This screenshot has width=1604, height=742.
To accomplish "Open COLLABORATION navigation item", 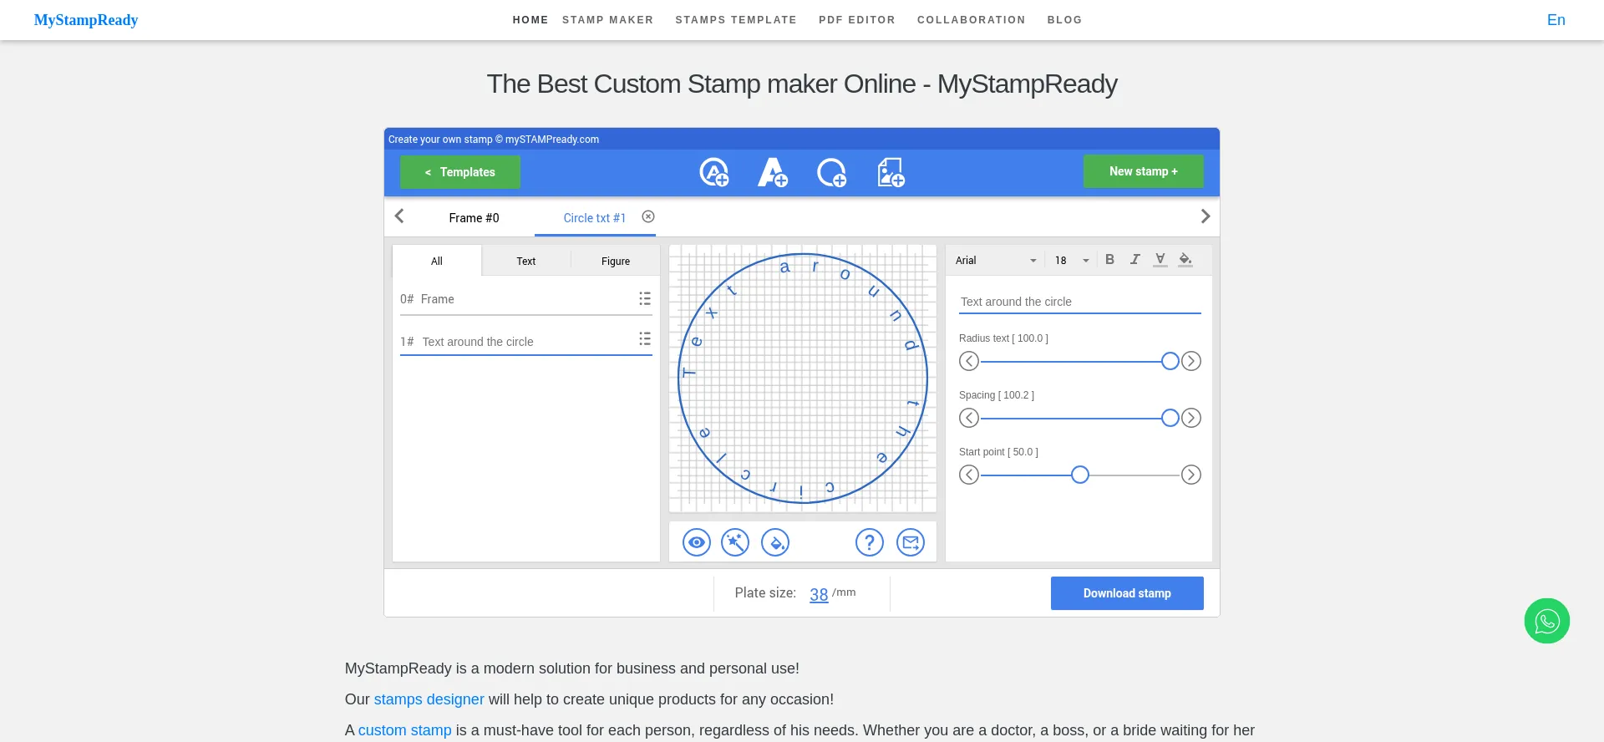I will click(971, 20).
